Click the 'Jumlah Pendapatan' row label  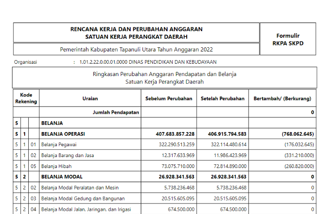point(116,112)
